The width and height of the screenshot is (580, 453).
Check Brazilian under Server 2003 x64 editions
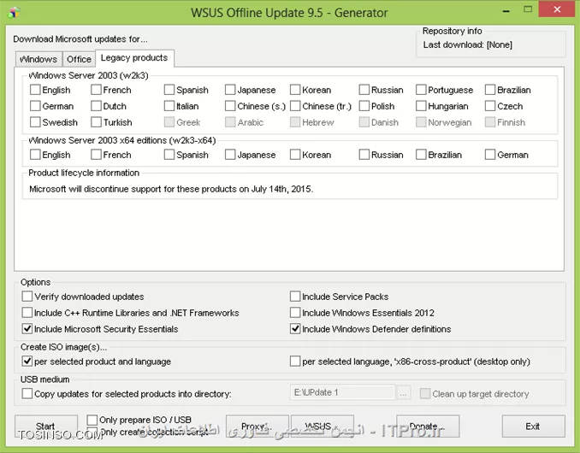point(421,155)
